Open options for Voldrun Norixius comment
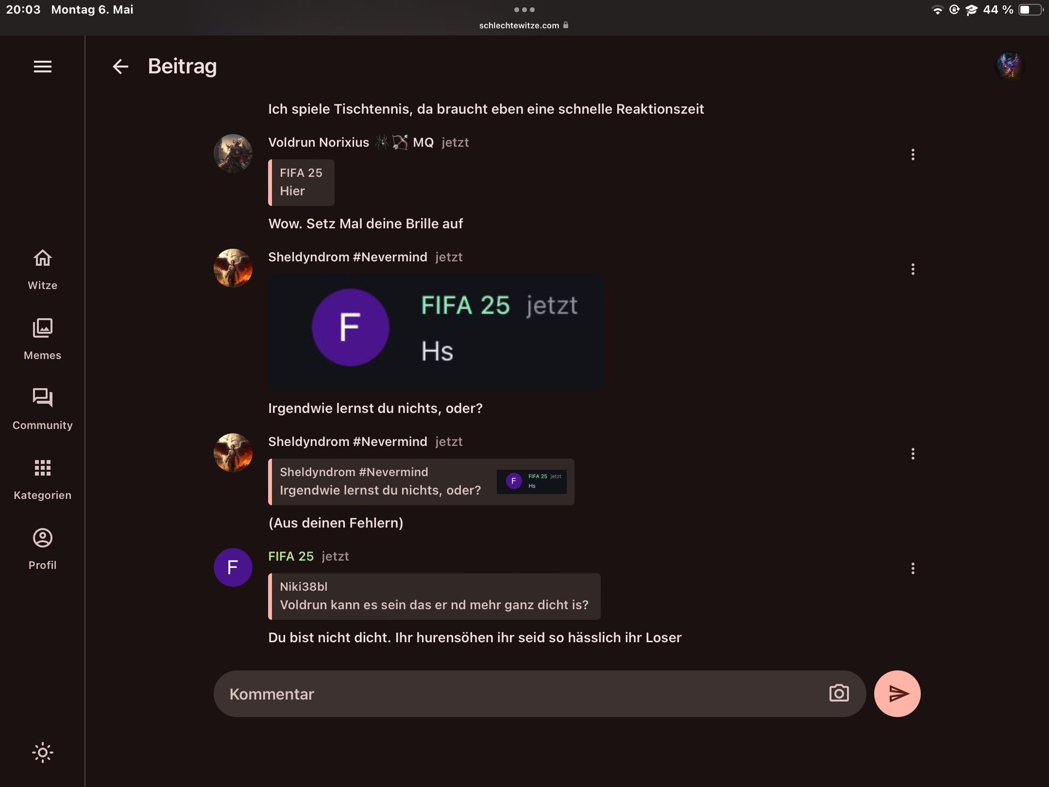The image size is (1049, 787). pos(912,155)
